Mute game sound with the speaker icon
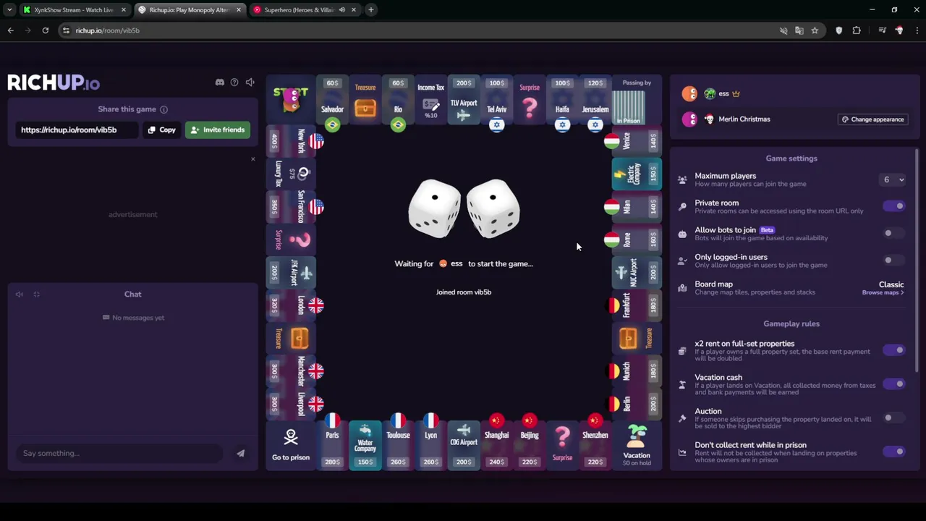Image resolution: width=926 pixels, height=521 pixels. [250, 82]
